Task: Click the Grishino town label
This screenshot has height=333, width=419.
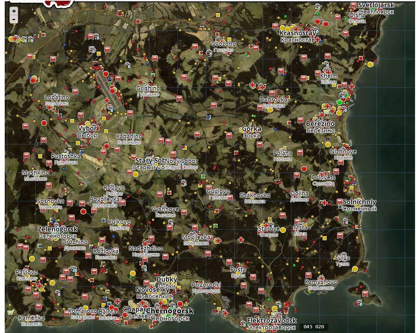Action: 148,88
